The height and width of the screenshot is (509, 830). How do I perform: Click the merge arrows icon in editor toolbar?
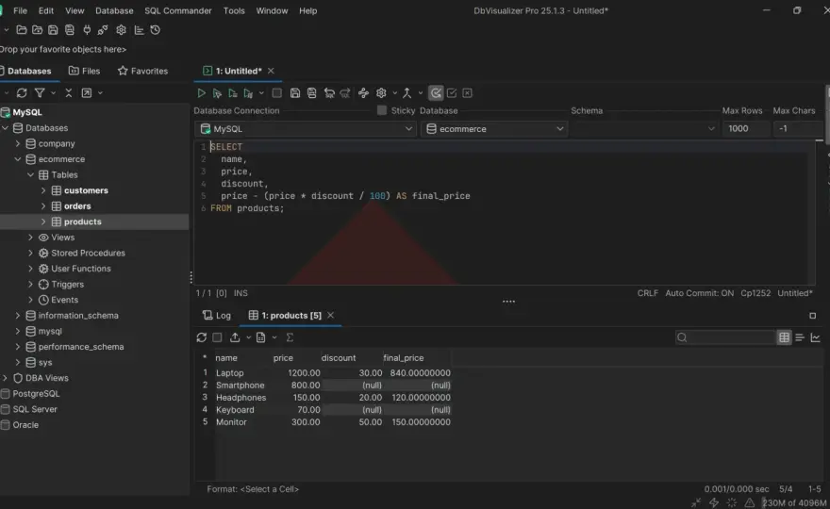click(x=407, y=93)
